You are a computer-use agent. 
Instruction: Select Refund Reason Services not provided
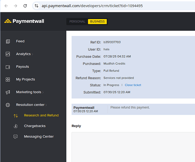click(119, 78)
